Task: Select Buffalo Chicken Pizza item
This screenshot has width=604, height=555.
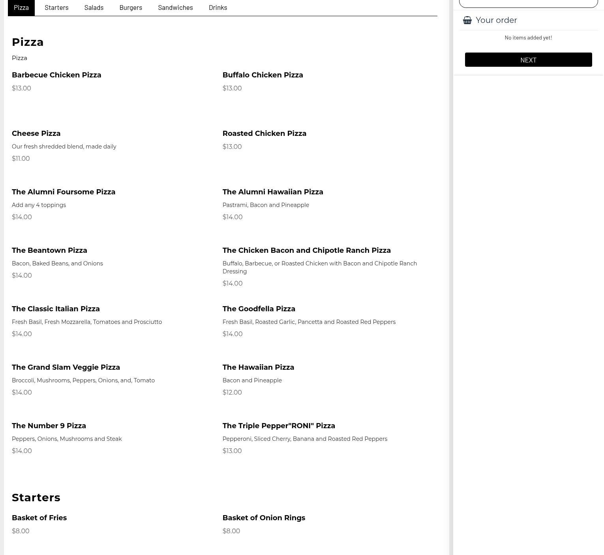Action: click(263, 75)
